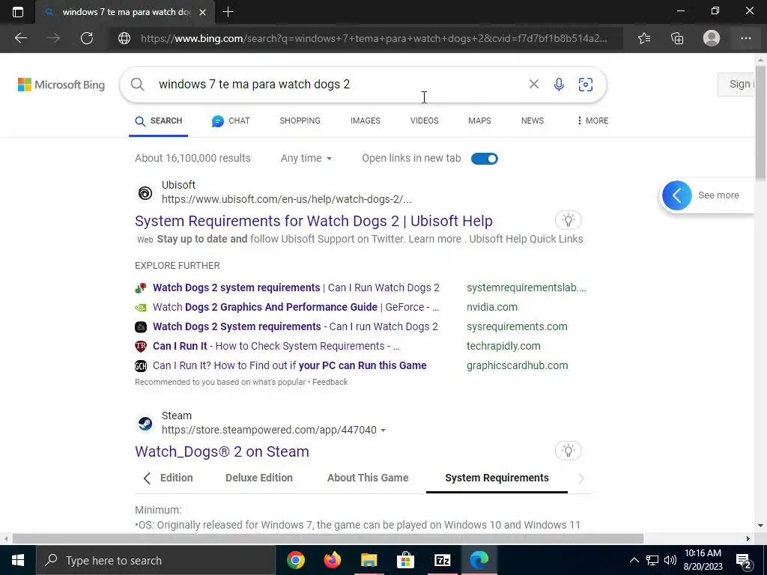Image resolution: width=767 pixels, height=575 pixels.
Task: Open sysrequirements.com Watch Dogs 2 link
Action: tap(295, 326)
